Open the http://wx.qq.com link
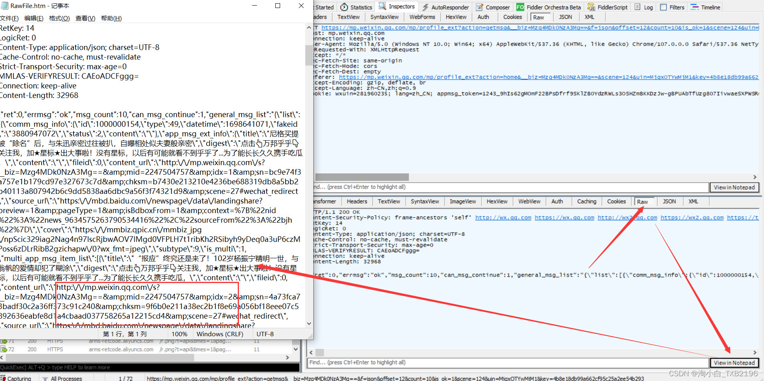 pos(503,217)
